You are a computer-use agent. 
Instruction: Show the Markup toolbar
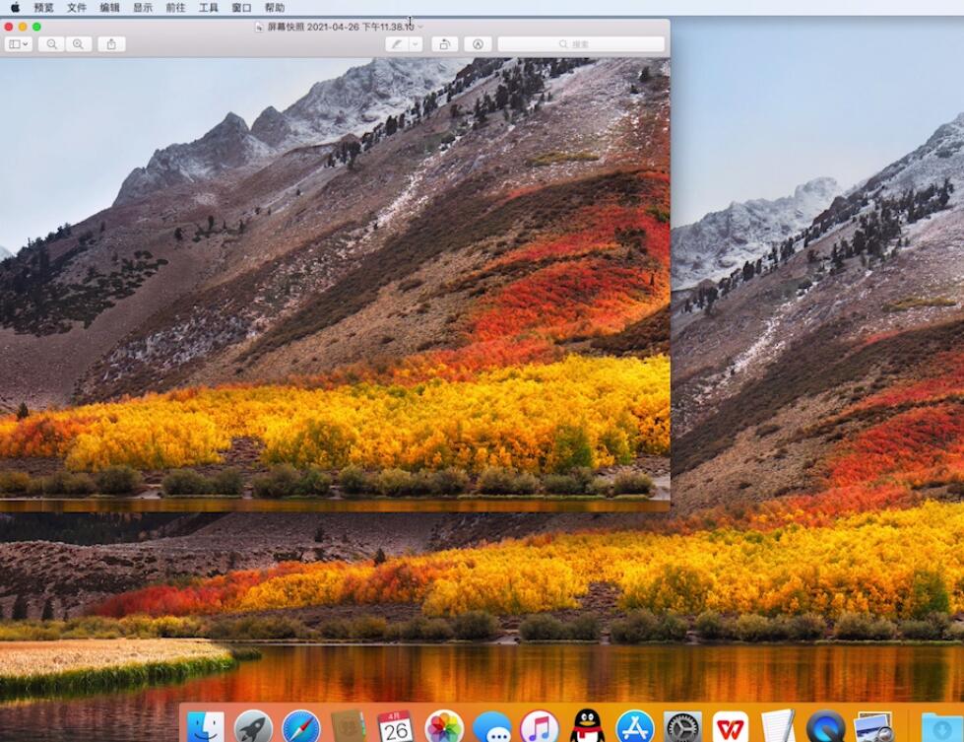[478, 44]
